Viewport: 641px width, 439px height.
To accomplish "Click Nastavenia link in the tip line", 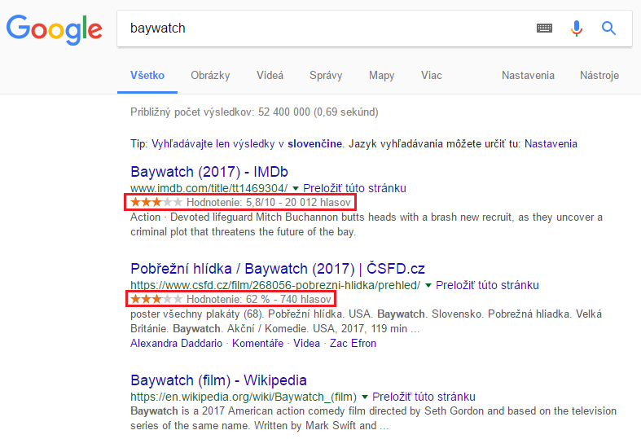I will tap(551, 144).
